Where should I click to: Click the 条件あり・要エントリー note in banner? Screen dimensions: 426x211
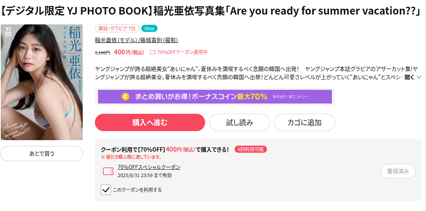(291, 97)
